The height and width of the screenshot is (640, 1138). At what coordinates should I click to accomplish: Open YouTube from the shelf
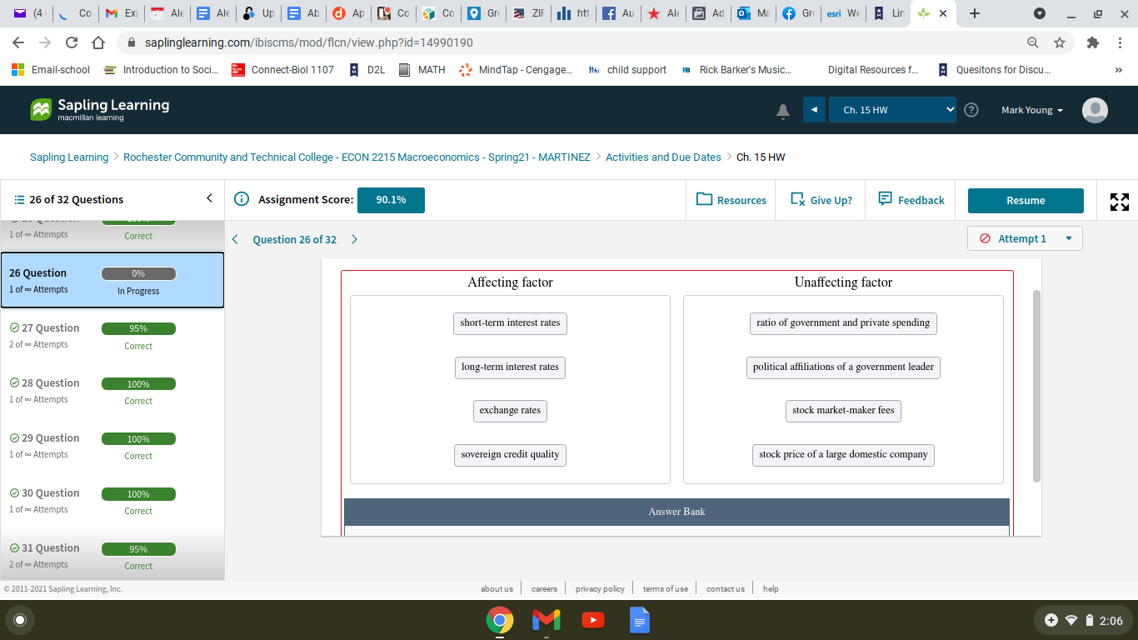(592, 620)
